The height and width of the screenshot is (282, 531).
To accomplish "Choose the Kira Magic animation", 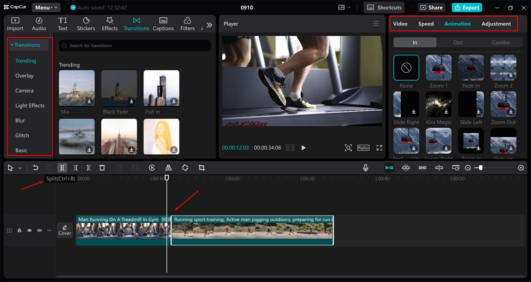I will [x=438, y=104].
